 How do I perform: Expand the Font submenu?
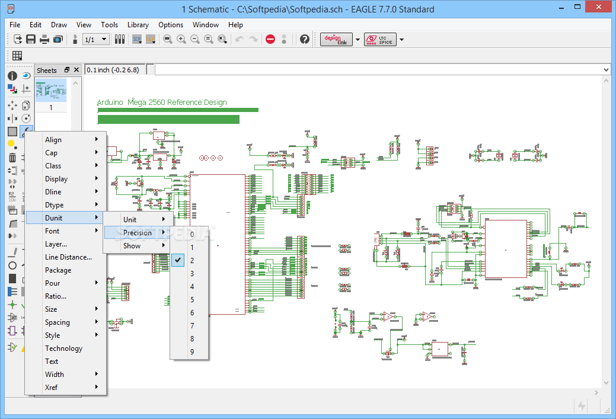pyautogui.click(x=66, y=231)
